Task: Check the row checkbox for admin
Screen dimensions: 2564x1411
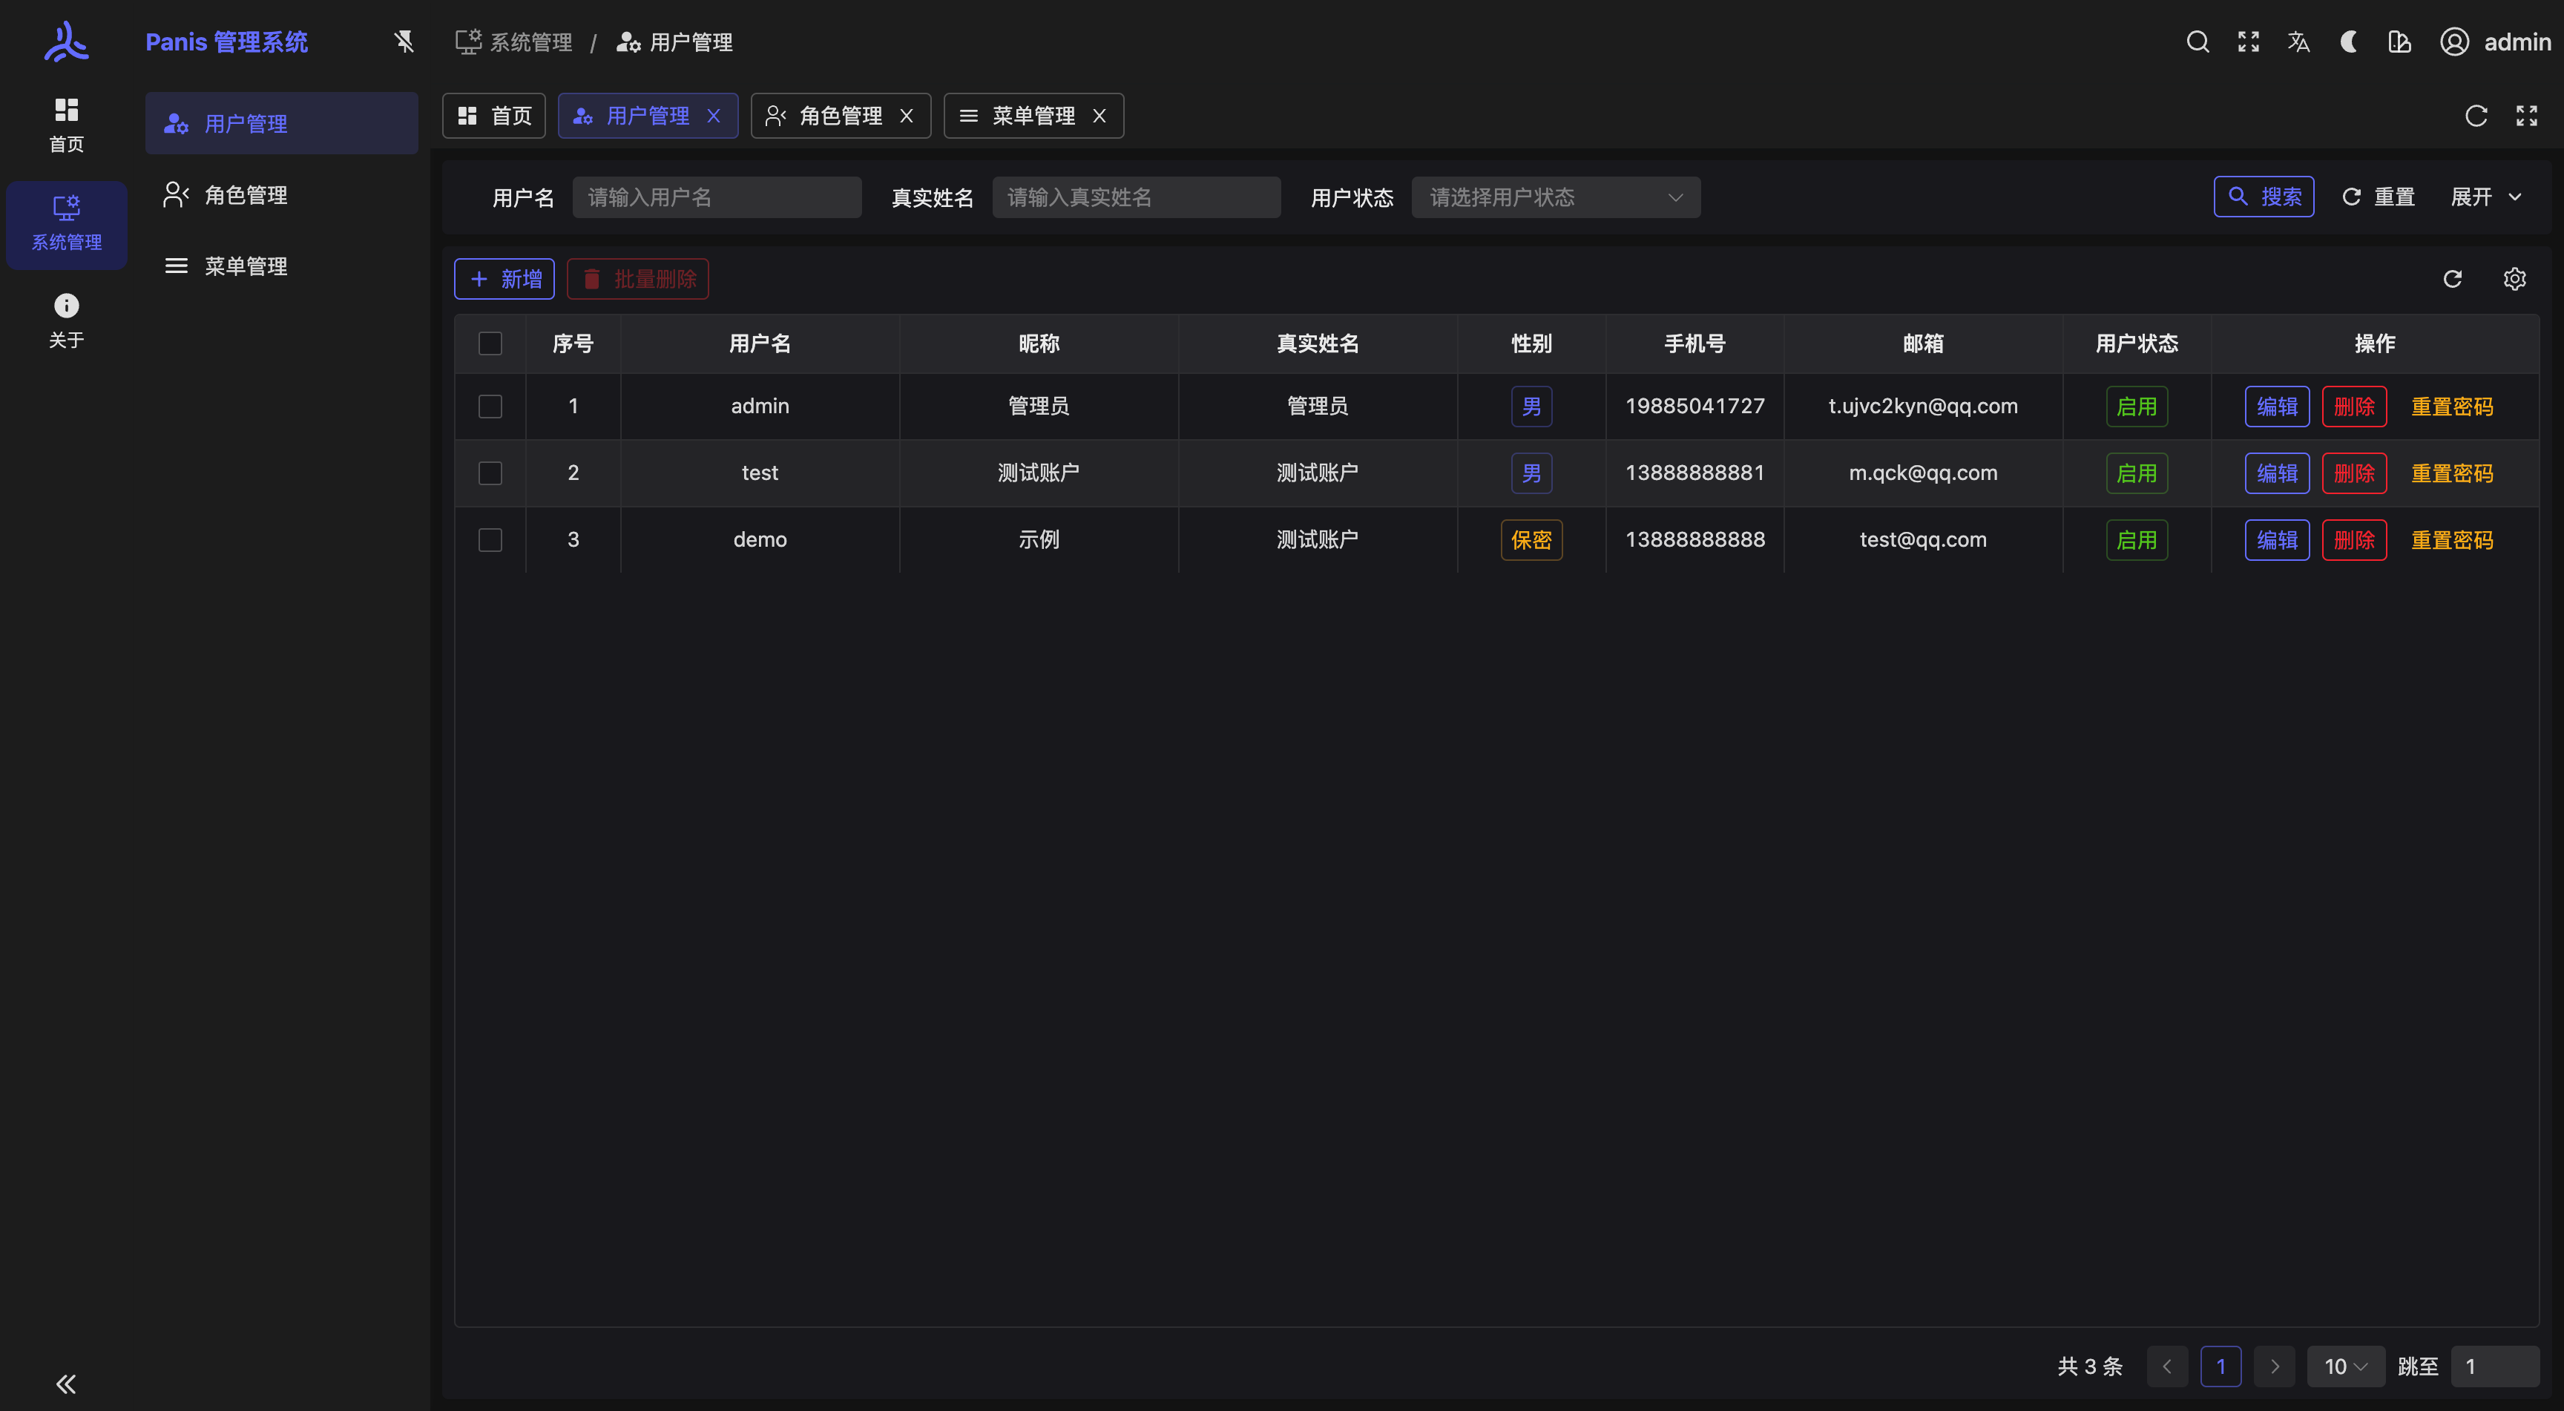Action: point(490,406)
